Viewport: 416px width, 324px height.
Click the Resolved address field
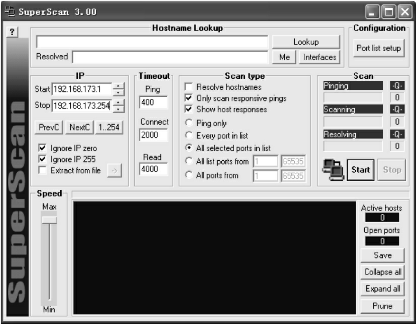(170, 57)
